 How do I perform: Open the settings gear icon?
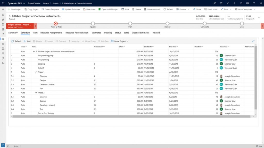coord(247,3)
